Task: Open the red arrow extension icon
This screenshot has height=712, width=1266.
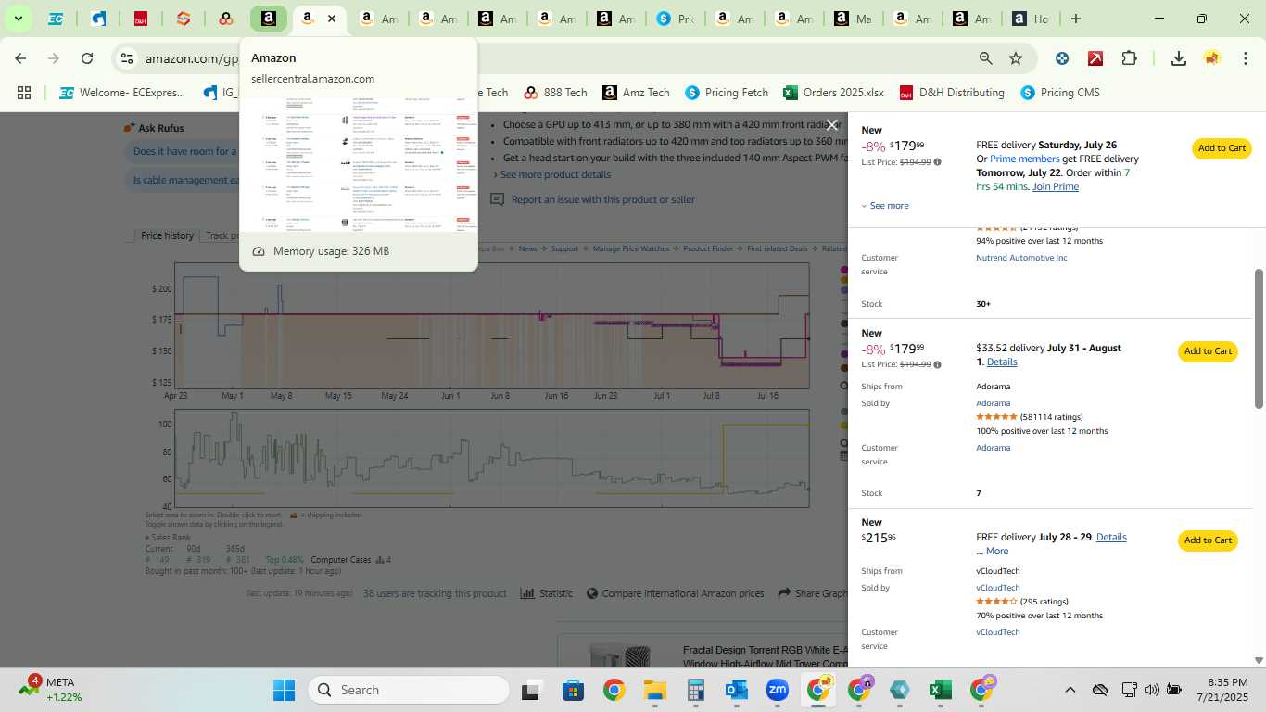Action: click(x=1095, y=58)
